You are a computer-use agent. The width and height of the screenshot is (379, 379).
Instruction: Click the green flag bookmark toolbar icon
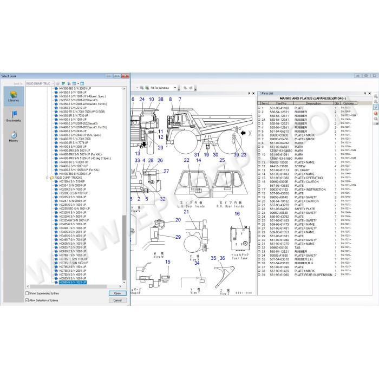pos(63,83)
